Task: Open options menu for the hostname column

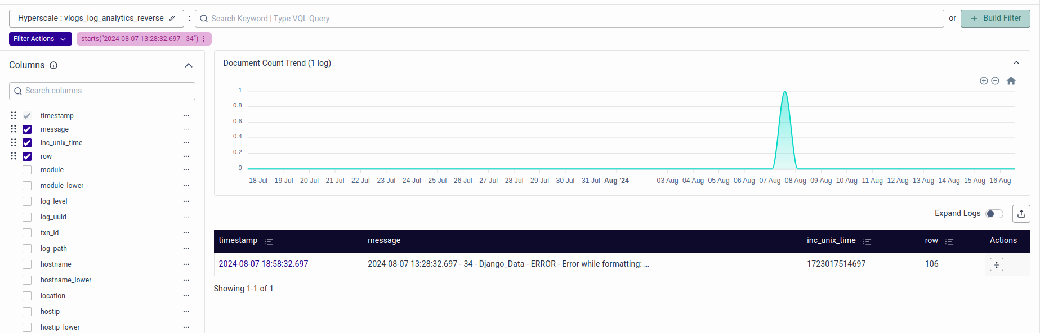Action: (x=186, y=264)
